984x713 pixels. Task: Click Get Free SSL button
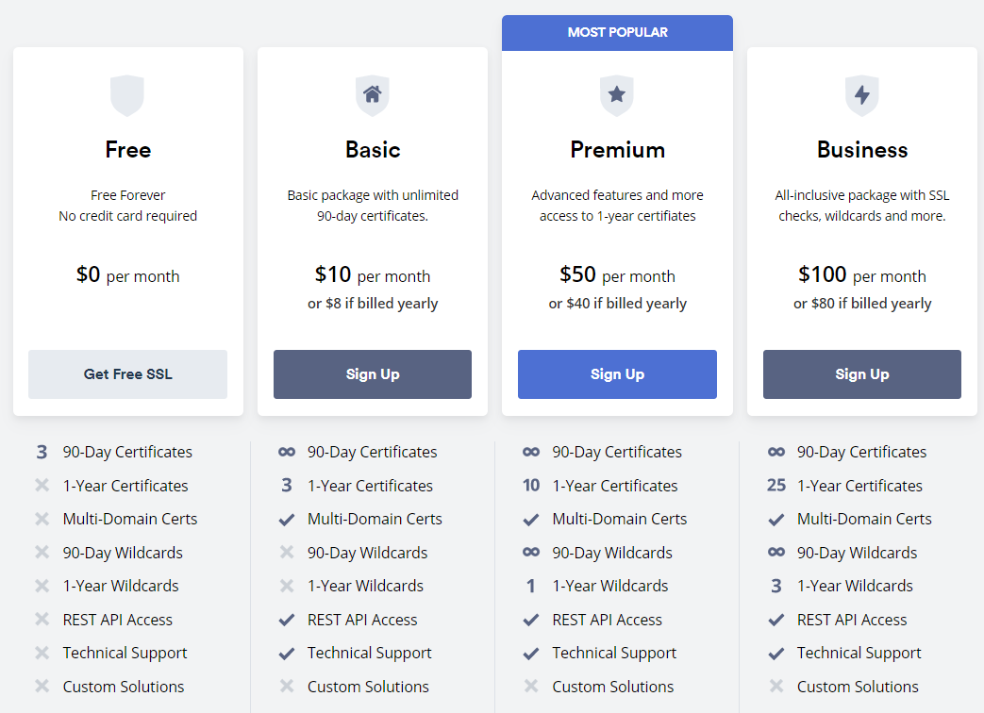(x=127, y=373)
